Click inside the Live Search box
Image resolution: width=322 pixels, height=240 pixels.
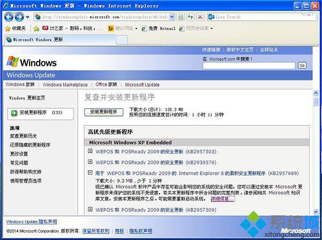point(258,17)
